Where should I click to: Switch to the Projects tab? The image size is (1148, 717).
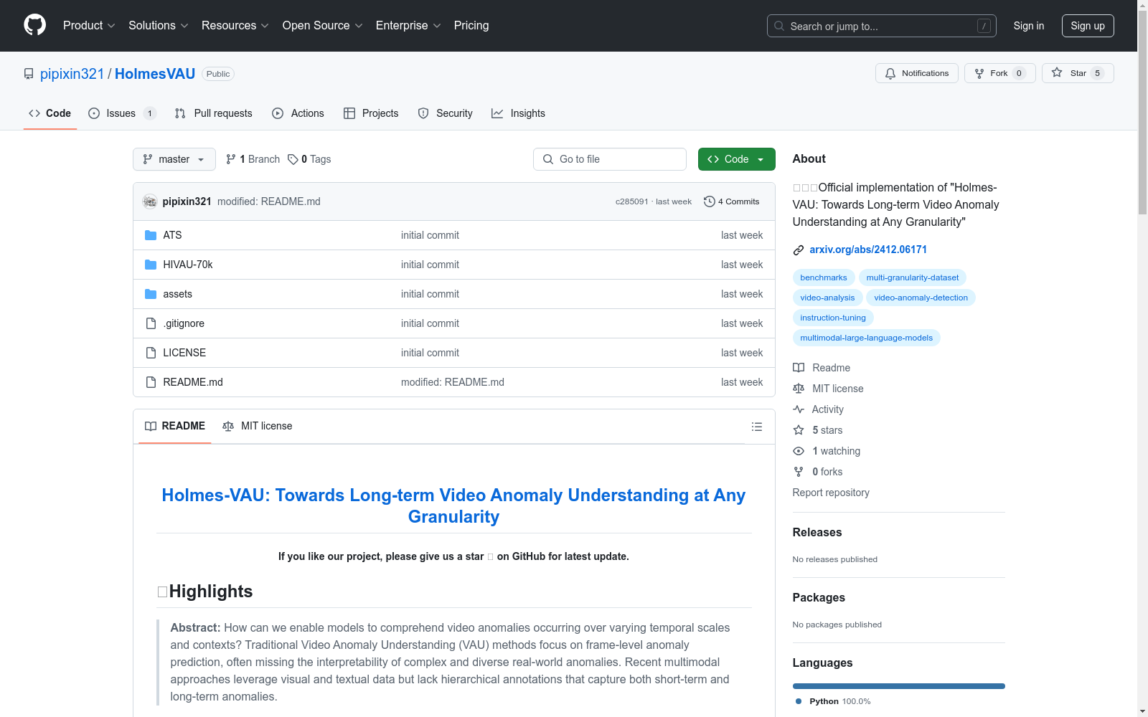[x=371, y=113]
